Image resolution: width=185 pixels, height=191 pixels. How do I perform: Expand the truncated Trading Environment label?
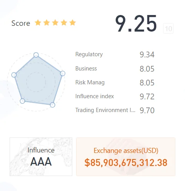(105, 110)
